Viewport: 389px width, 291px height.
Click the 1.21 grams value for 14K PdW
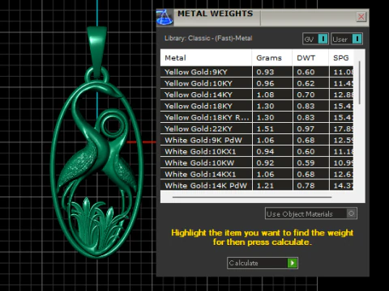click(x=265, y=186)
